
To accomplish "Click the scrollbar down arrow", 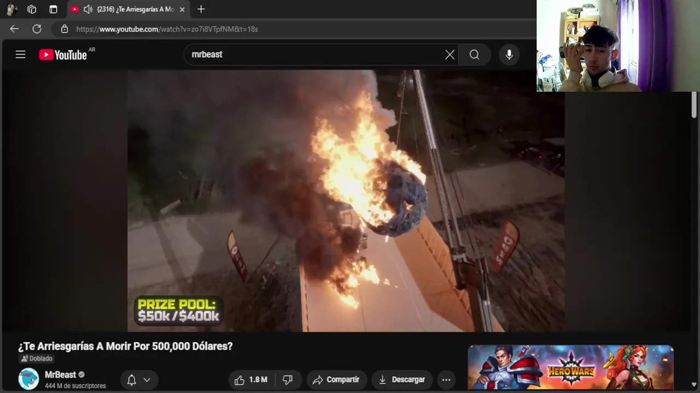I will tap(695, 384).
